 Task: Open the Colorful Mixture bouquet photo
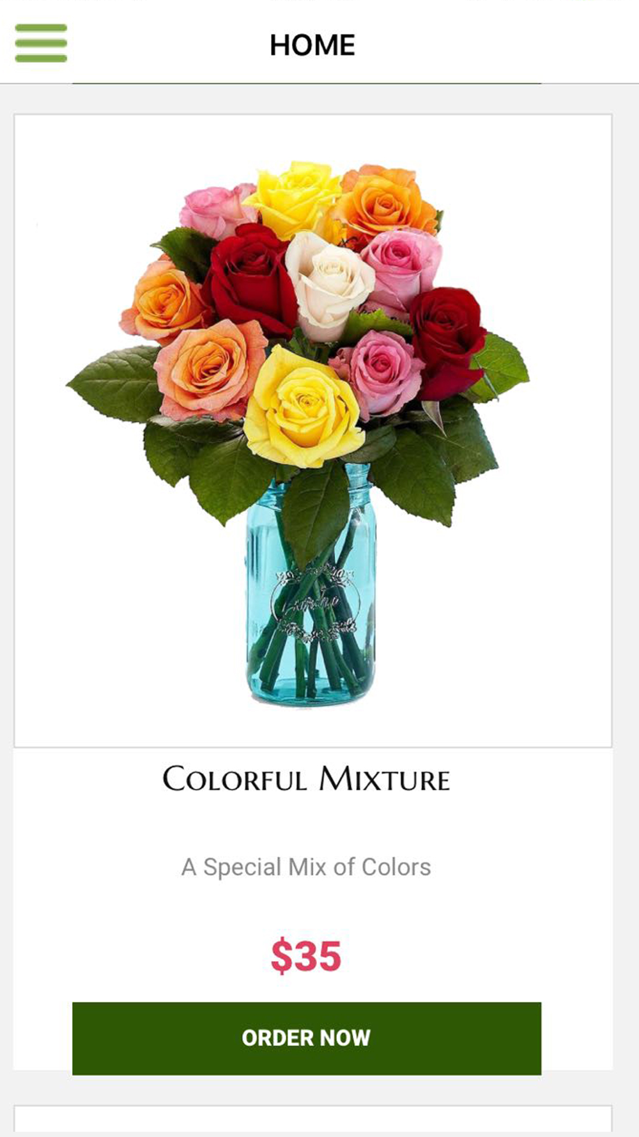point(312,430)
